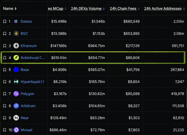The width and height of the screenshot is (187, 135).
Task: Bookmark the Robinhood Chain row
Action: (x=5, y=58)
